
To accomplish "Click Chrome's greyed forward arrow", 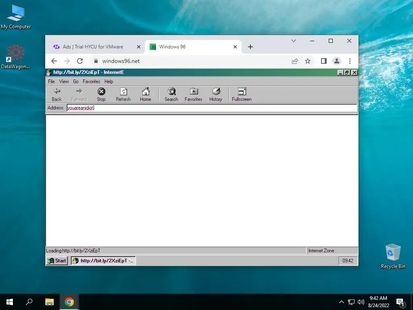I will (x=67, y=61).
